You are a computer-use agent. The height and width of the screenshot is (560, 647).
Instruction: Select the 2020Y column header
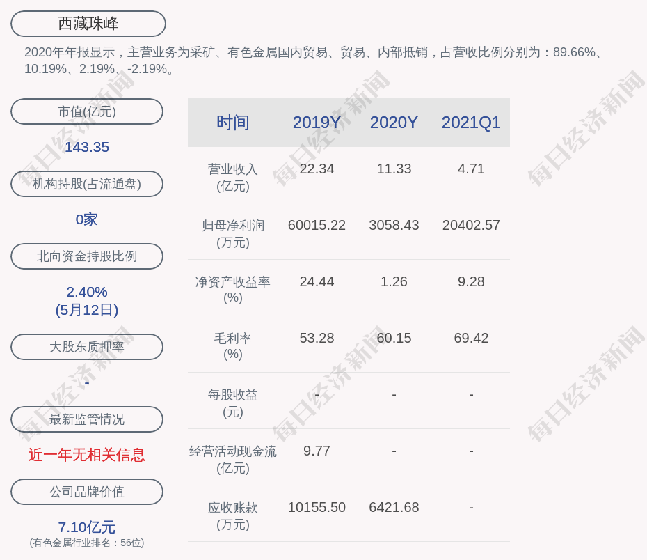394,123
